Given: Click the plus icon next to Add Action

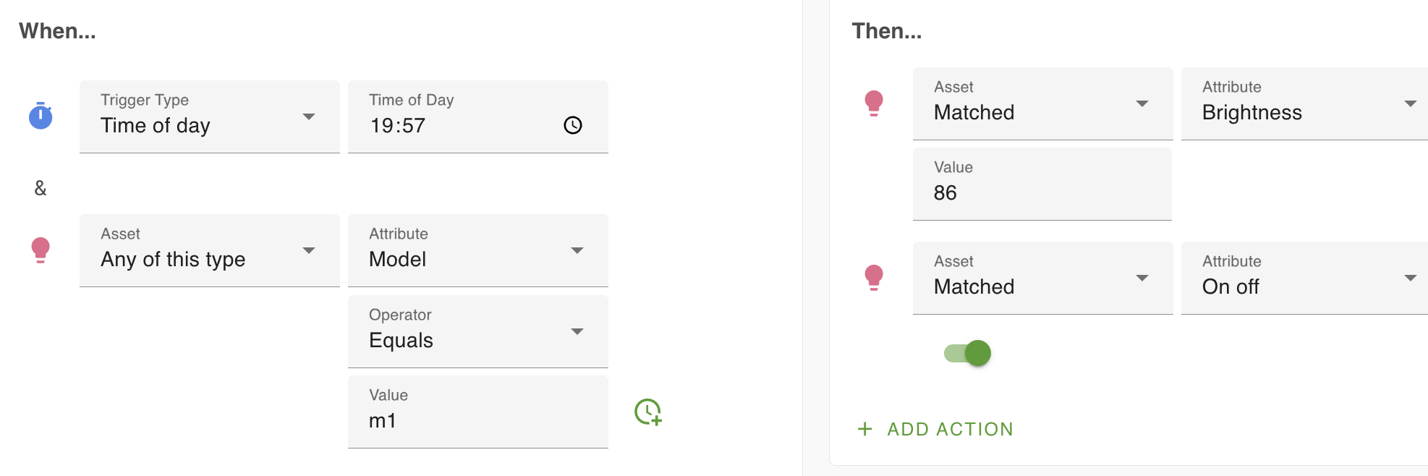Looking at the screenshot, I should click(864, 429).
